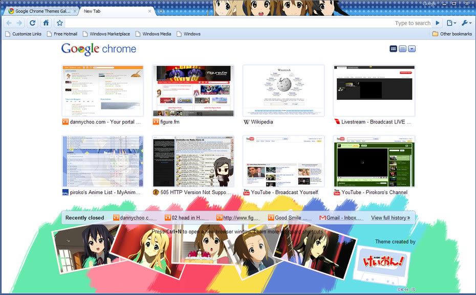
Task: Reopen recently closed http://www.fig... page
Action: [x=239, y=218]
